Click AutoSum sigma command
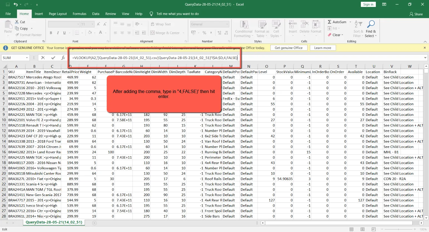Image resolution: width=429 pixels, height=232 pixels. tap(337, 22)
